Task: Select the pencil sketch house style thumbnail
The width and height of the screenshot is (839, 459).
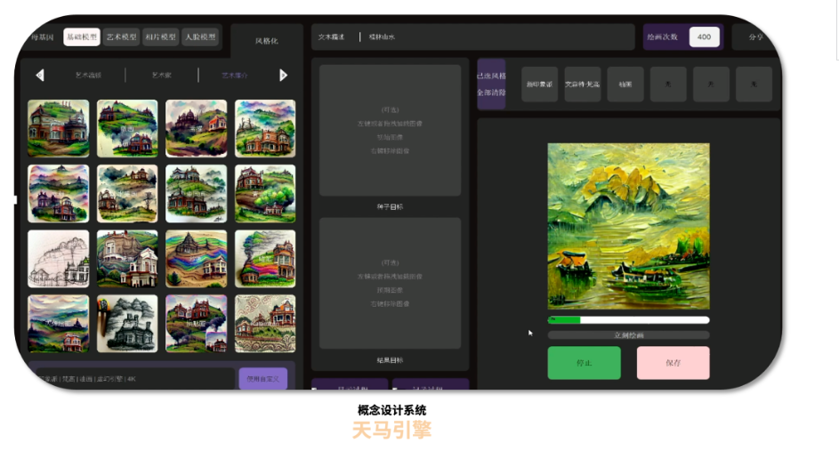Action: [59, 259]
